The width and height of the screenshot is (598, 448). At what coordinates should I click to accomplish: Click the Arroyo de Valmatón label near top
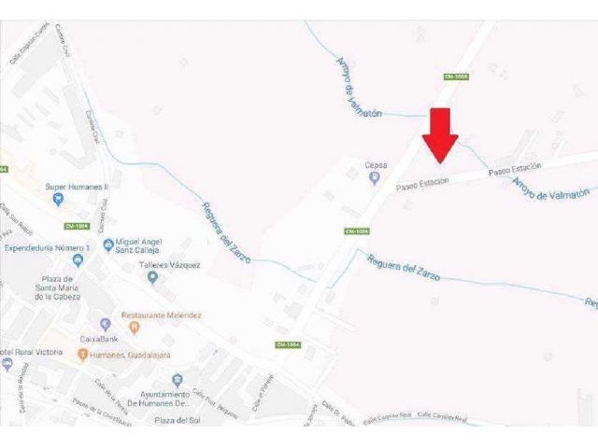(x=359, y=88)
